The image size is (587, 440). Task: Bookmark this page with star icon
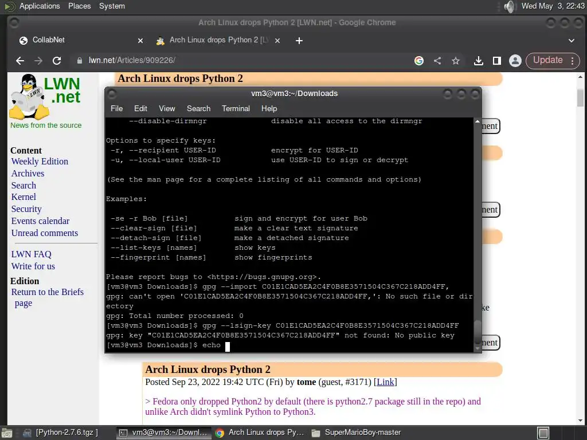click(456, 61)
